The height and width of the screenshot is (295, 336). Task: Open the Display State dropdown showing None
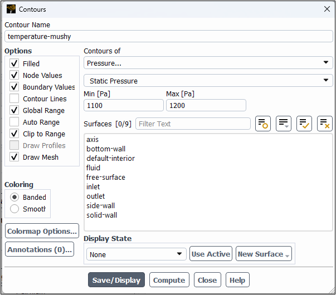136,254
